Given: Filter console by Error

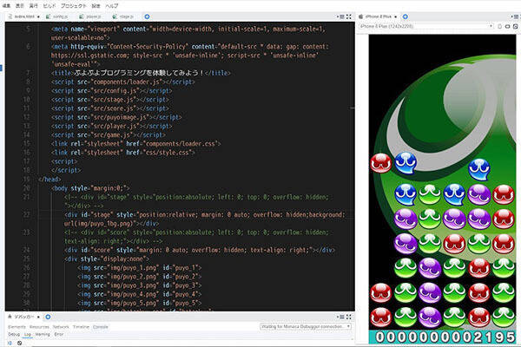Looking at the screenshot, I should (59, 334).
